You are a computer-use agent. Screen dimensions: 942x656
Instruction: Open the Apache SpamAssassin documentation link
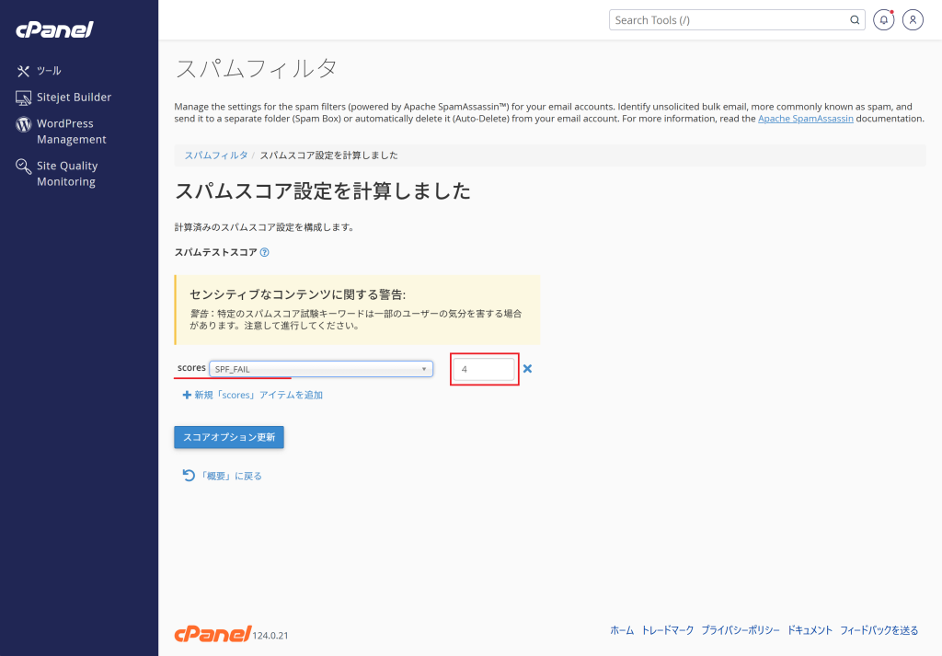tap(805, 118)
